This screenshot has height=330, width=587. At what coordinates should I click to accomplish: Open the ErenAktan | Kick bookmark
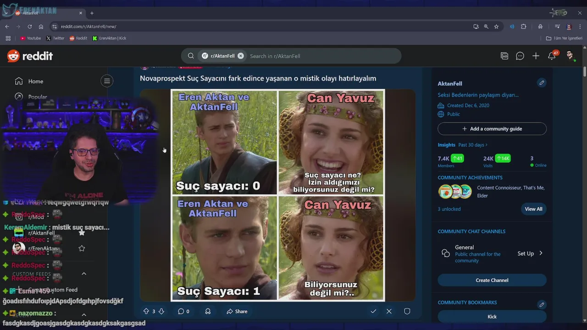coord(109,38)
